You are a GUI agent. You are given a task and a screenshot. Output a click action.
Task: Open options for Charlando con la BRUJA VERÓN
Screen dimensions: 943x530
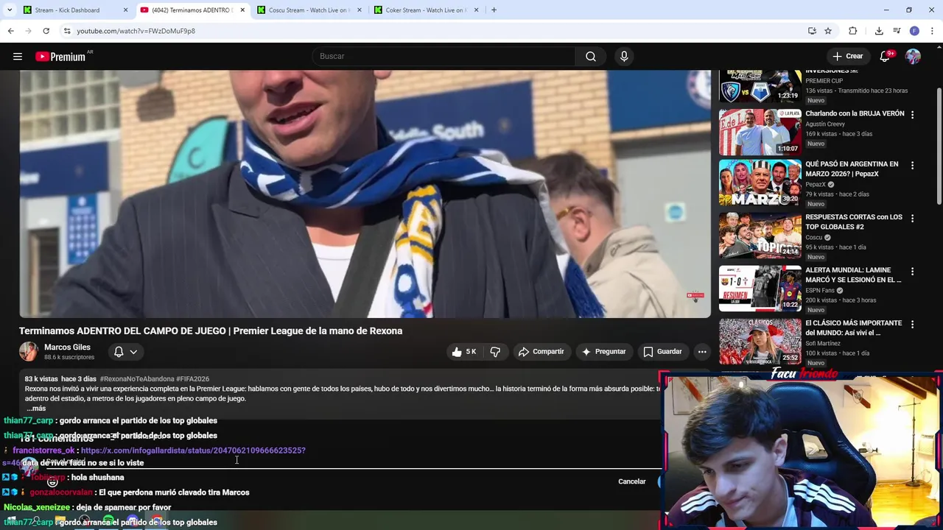pyautogui.click(x=912, y=115)
